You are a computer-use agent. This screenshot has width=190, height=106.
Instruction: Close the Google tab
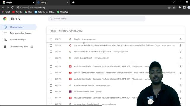click(34, 2)
